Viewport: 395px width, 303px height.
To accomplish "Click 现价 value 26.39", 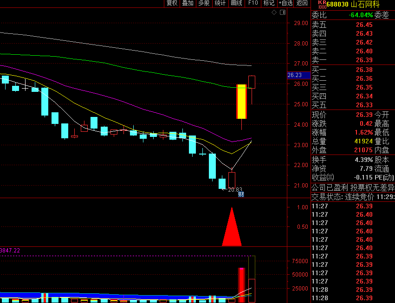I will tap(364, 115).
